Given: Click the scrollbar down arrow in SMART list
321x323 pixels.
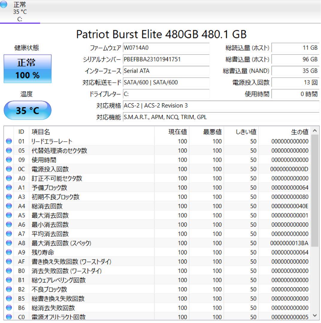Looking at the screenshot, I should (315, 316).
